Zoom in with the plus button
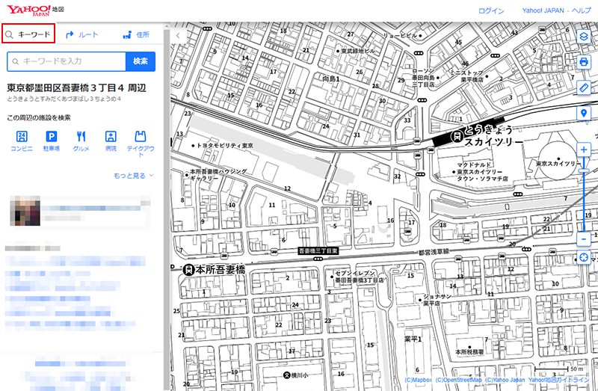This screenshot has height=391, width=598. coord(585,149)
